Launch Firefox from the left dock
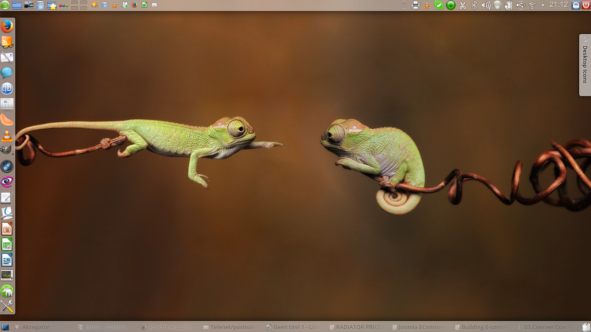The image size is (591, 332). (7, 27)
